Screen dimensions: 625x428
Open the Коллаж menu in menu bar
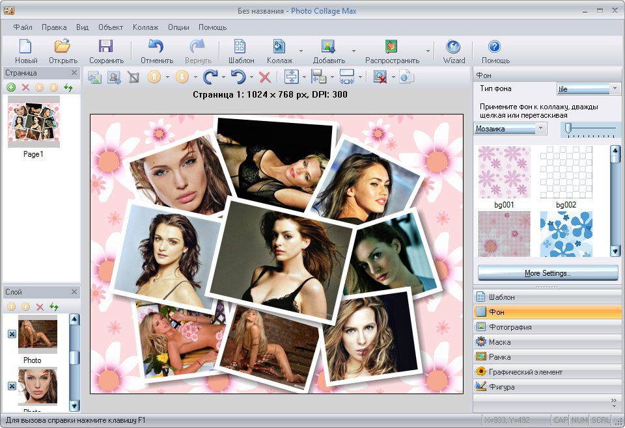coord(145,27)
